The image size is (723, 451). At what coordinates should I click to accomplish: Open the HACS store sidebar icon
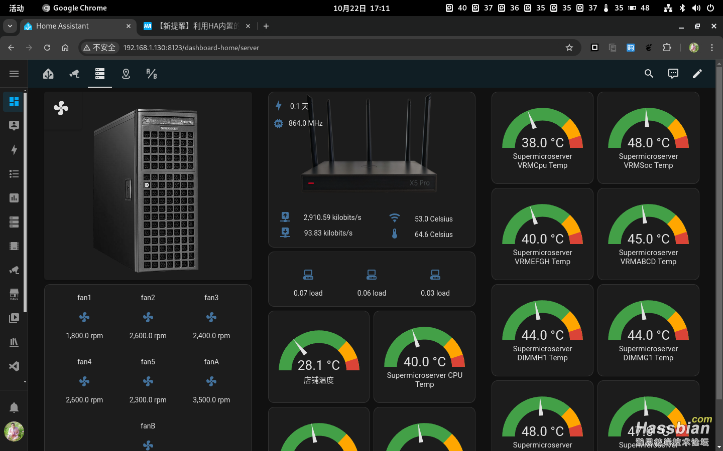tap(14, 294)
